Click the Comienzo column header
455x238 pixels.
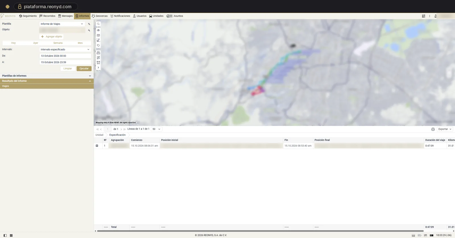145,140
